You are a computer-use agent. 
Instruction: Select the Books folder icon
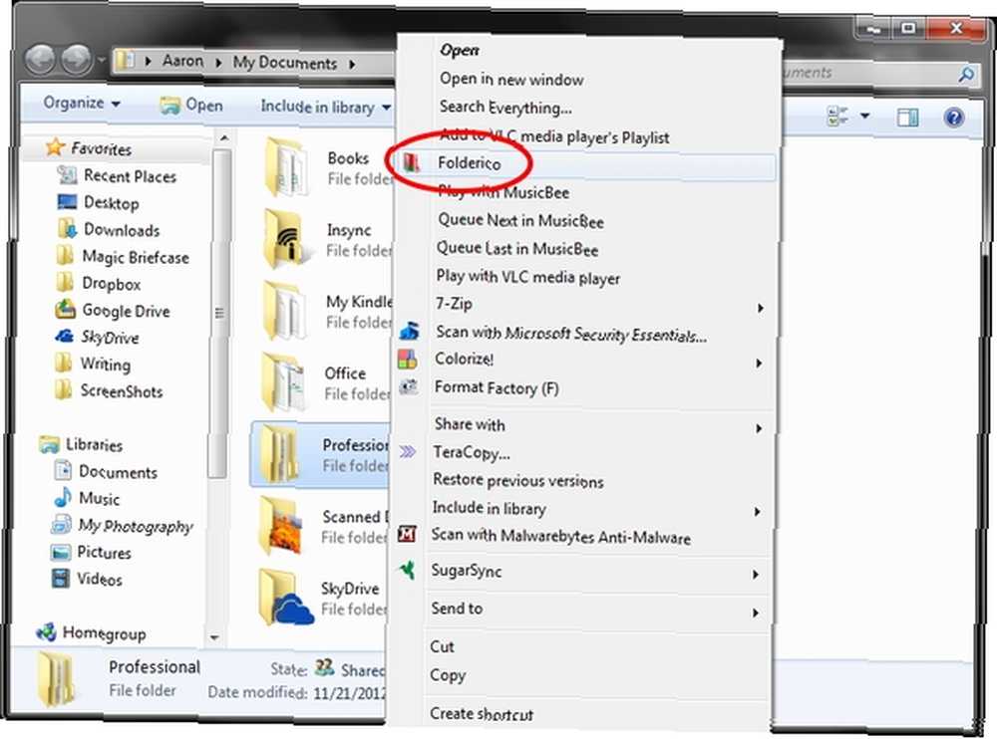[285, 167]
